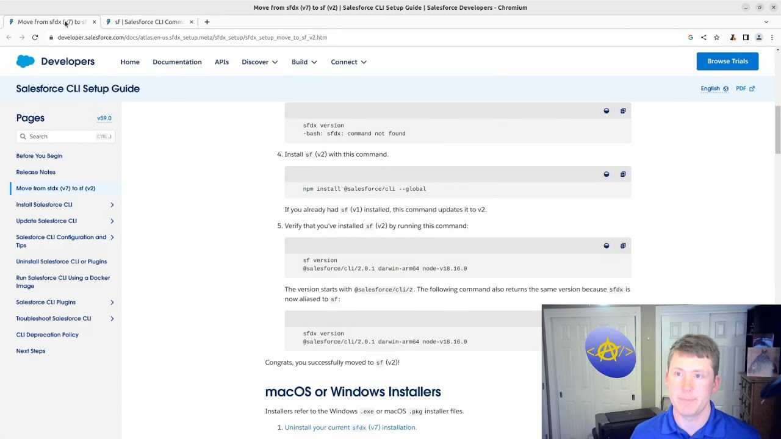Toggle dark theme on 'sf version' code block
The height and width of the screenshot is (439, 781).
606,246
